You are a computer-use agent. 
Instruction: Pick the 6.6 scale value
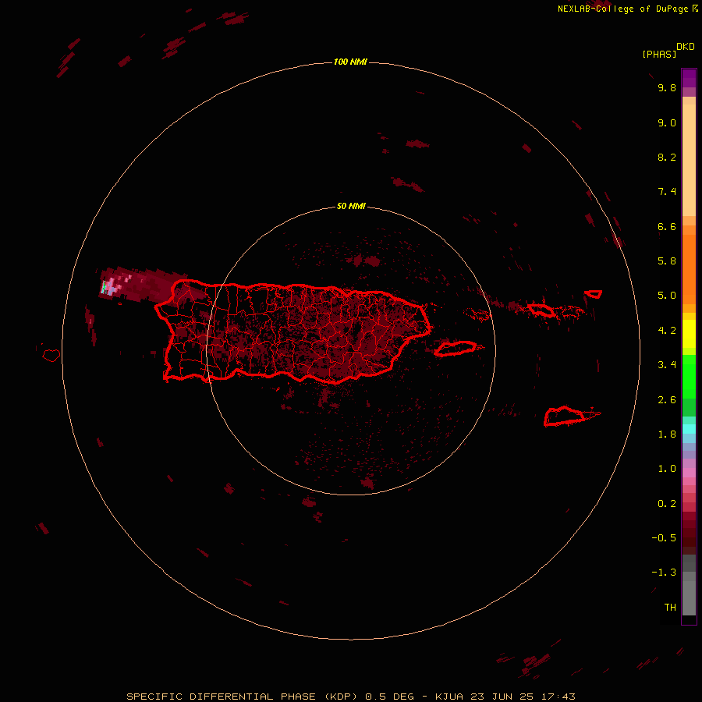click(667, 226)
